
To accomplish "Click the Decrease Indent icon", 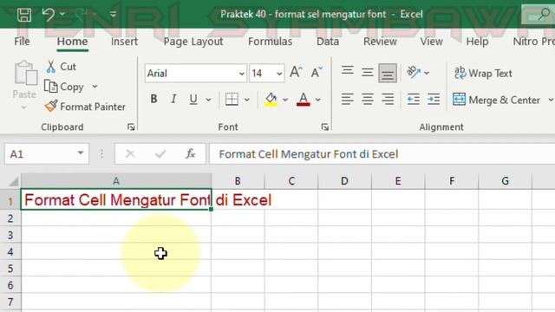I will click(414, 100).
